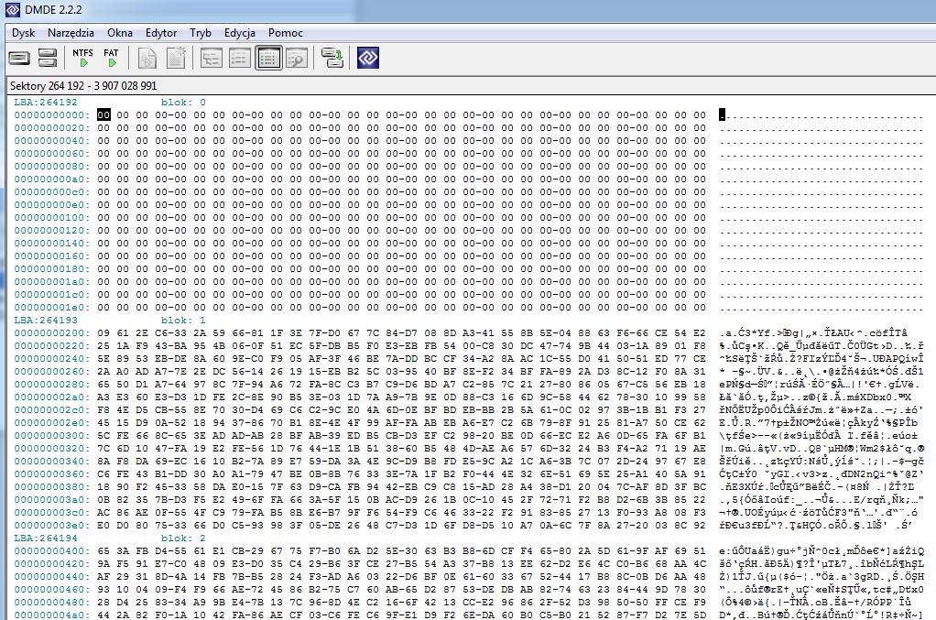This screenshot has height=620, width=936.
Task: Open the Tryb menu
Action: click(x=201, y=33)
